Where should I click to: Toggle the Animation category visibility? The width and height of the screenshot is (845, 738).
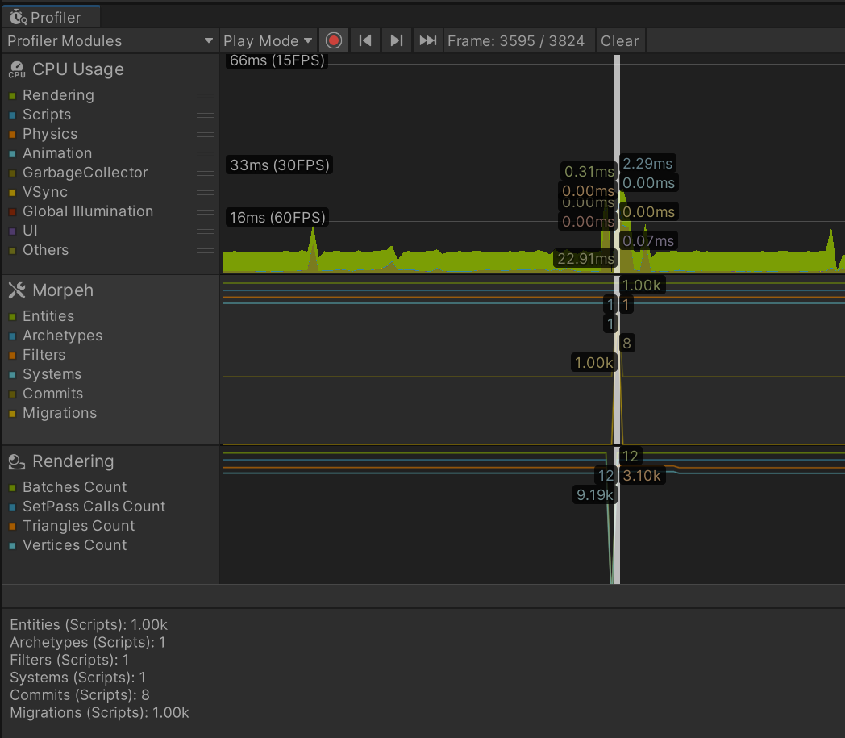(x=12, y=154)
